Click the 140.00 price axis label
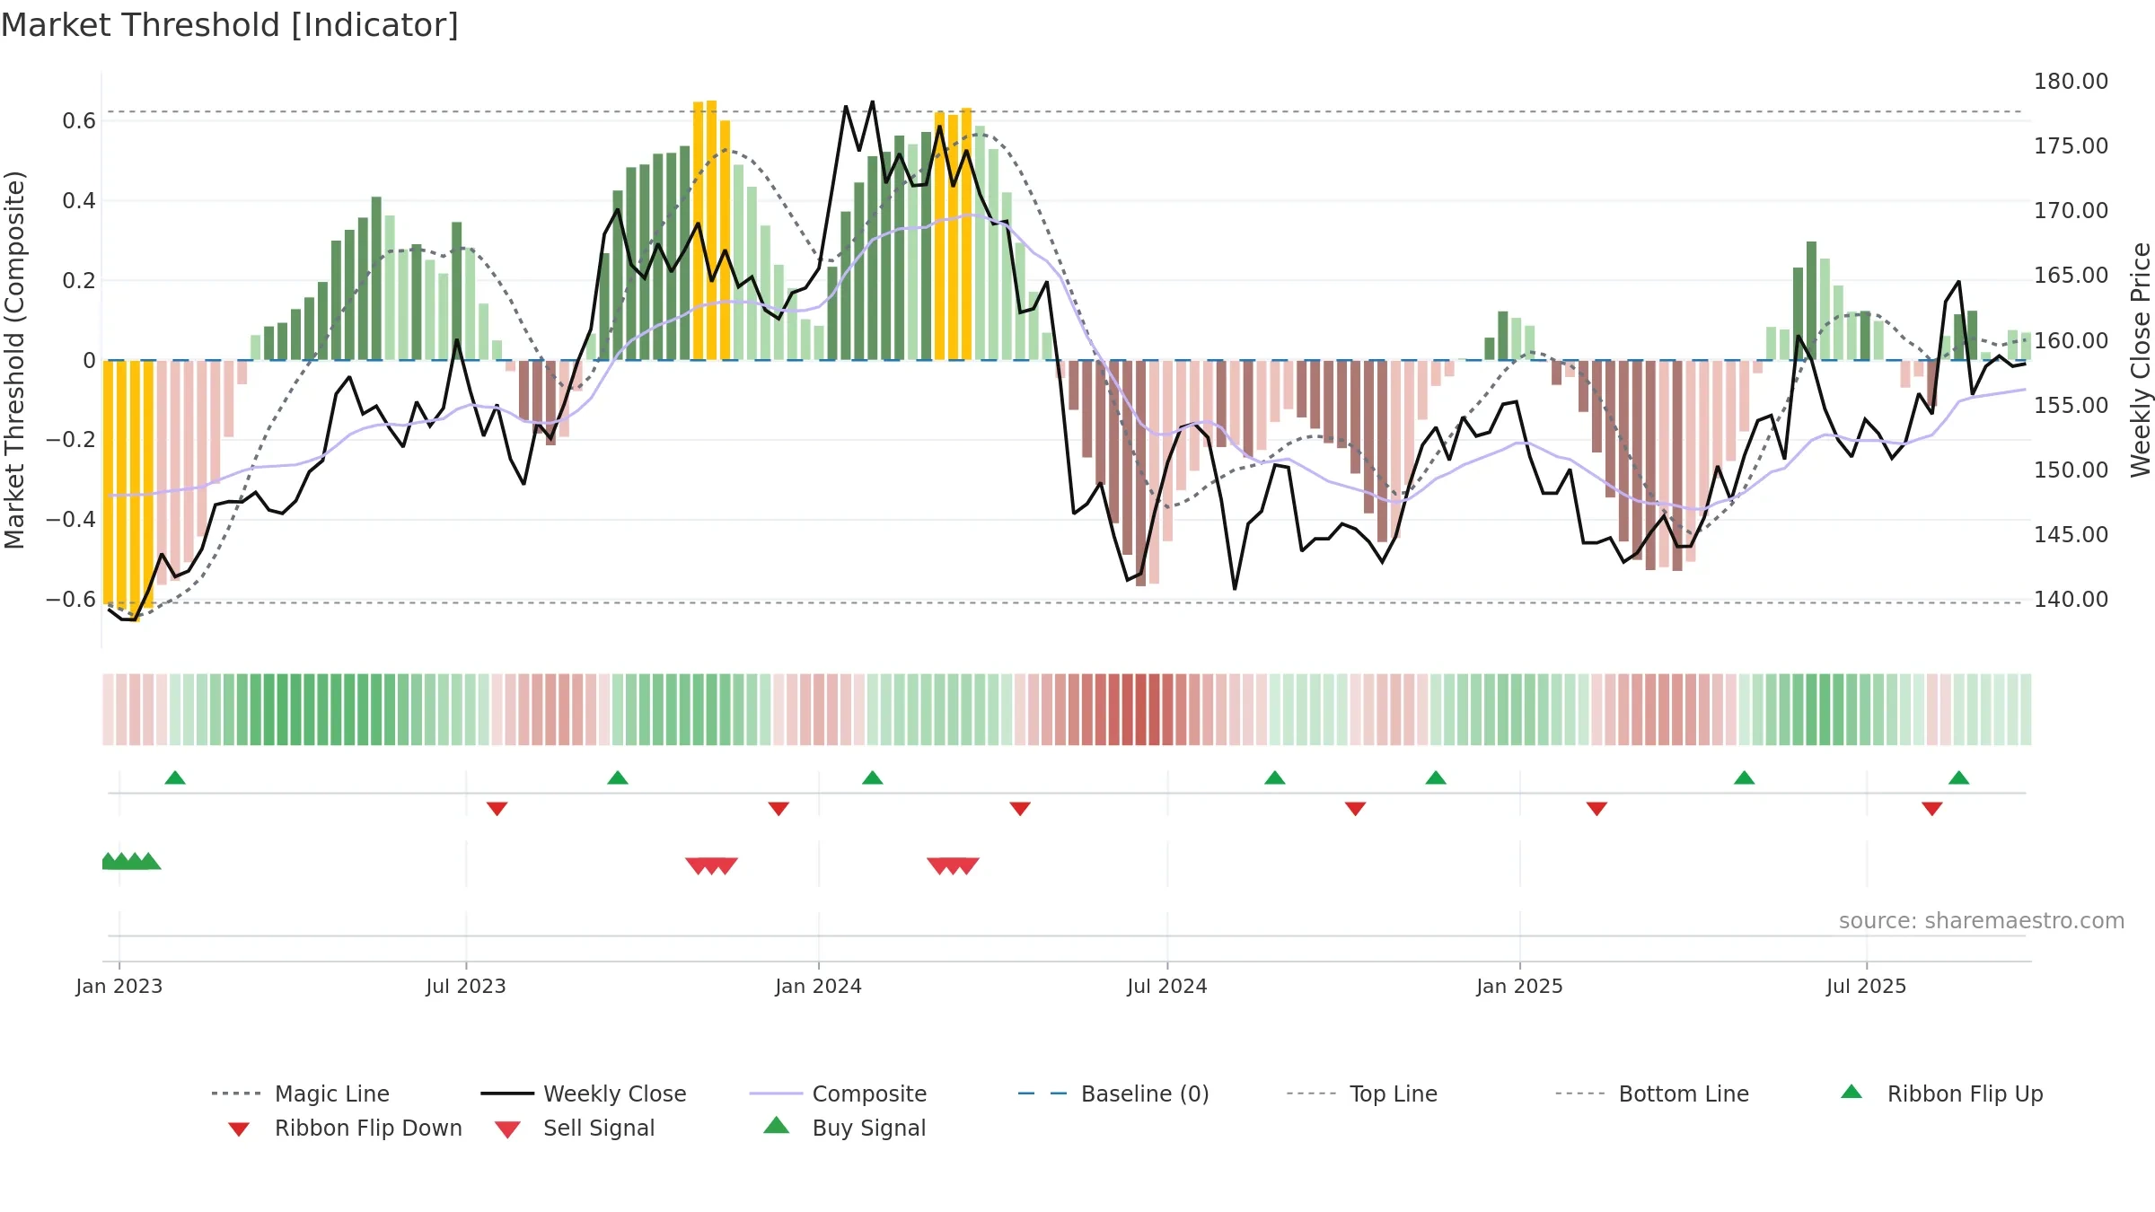 (x=2071, y=600)
